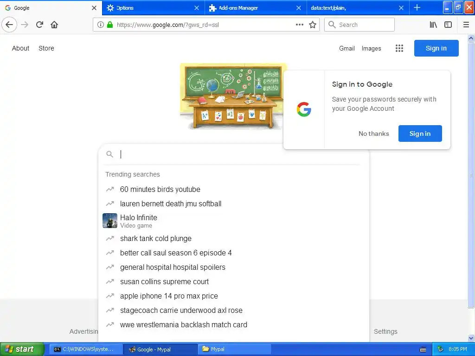Open Gmail link

point(347,48)
